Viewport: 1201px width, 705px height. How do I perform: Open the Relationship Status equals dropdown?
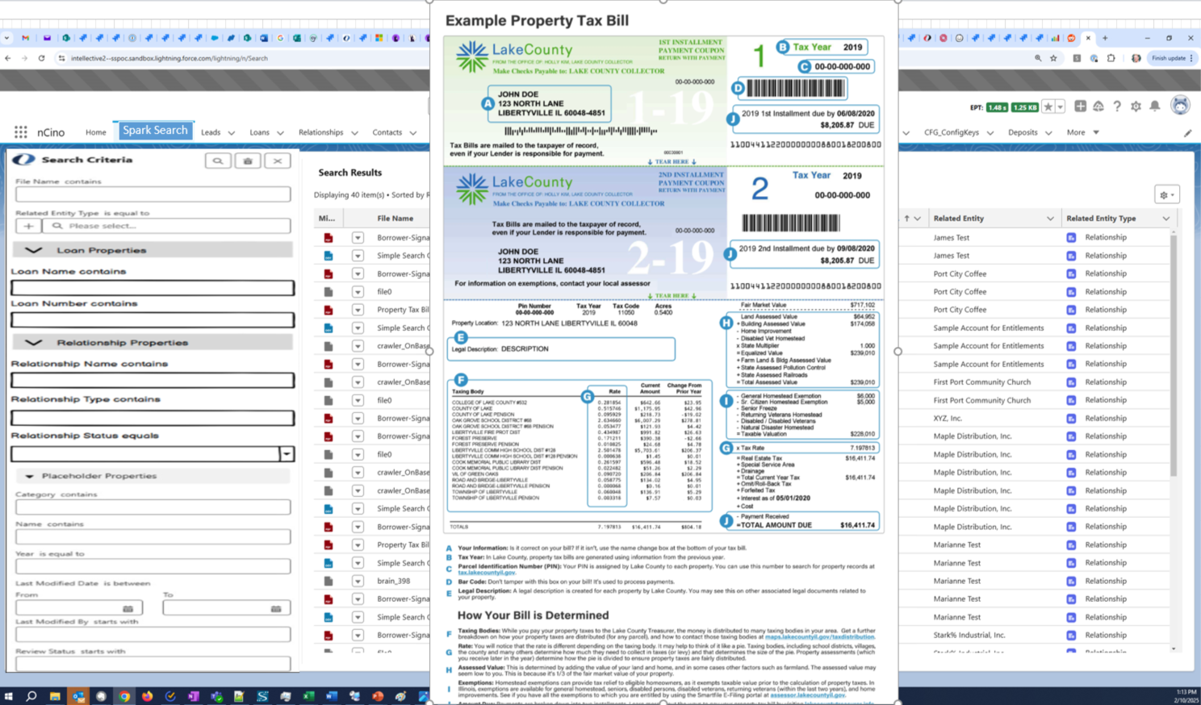[287, 454]
